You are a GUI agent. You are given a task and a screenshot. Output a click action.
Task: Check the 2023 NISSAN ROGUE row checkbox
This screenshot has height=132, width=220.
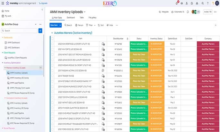pos(52,65)
